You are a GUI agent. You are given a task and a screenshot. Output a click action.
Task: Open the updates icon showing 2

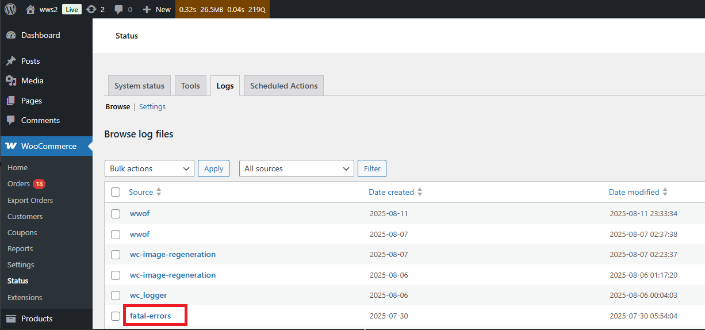(x=95, y=9)
